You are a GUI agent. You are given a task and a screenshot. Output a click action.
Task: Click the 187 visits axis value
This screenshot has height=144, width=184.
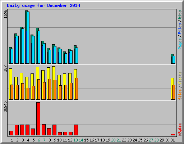tap(5, 68)
